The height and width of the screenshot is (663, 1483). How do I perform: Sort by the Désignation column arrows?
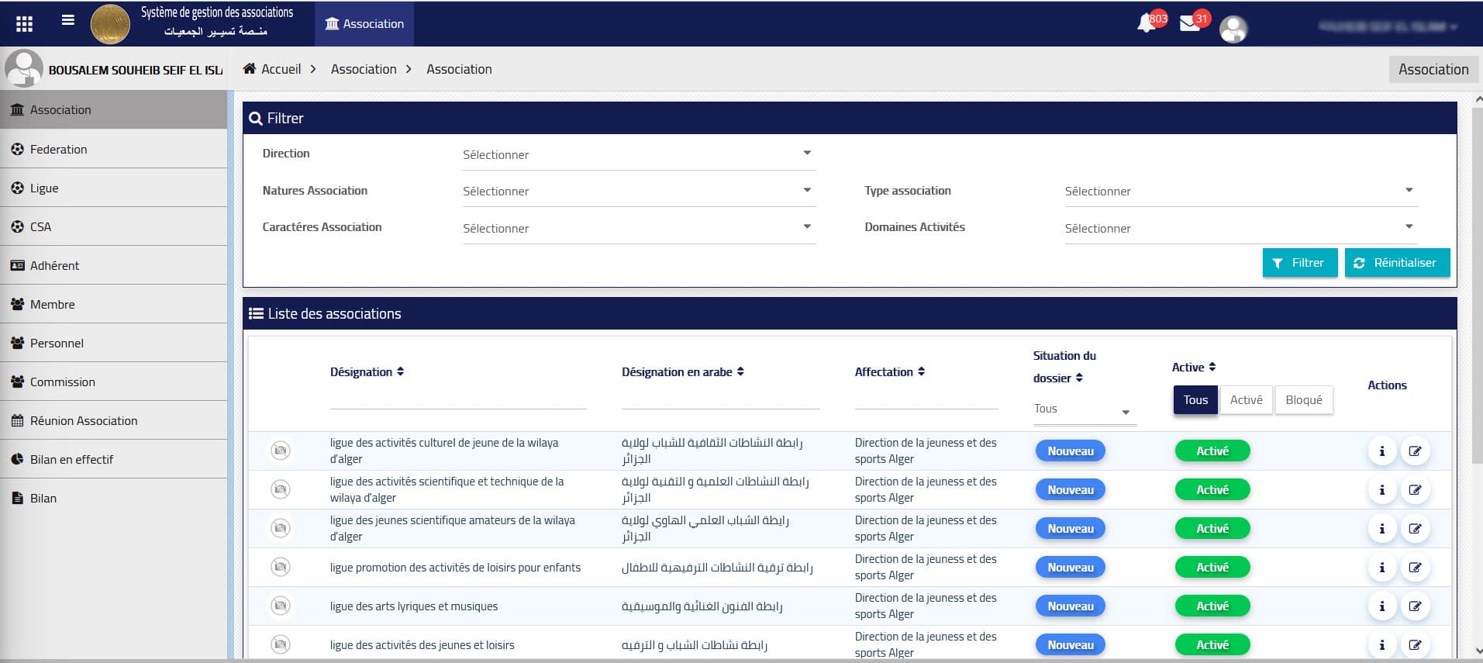pyautogui.click(x=401, y=372)
